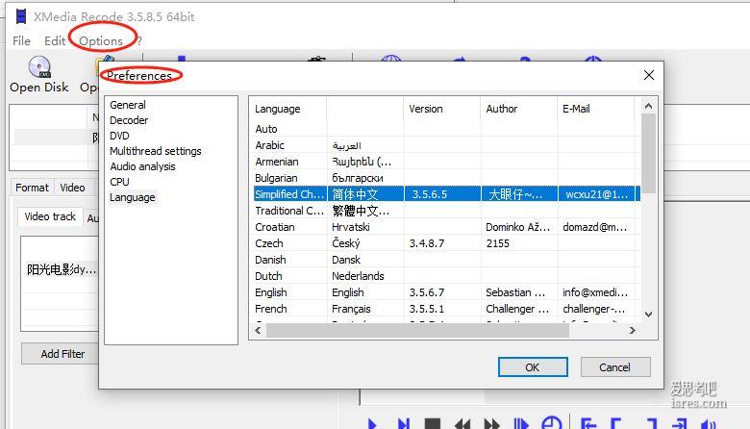Screen dimensions: 750x429
Task: Click OK to confirm preferences
Action: [x=532, y=367]
